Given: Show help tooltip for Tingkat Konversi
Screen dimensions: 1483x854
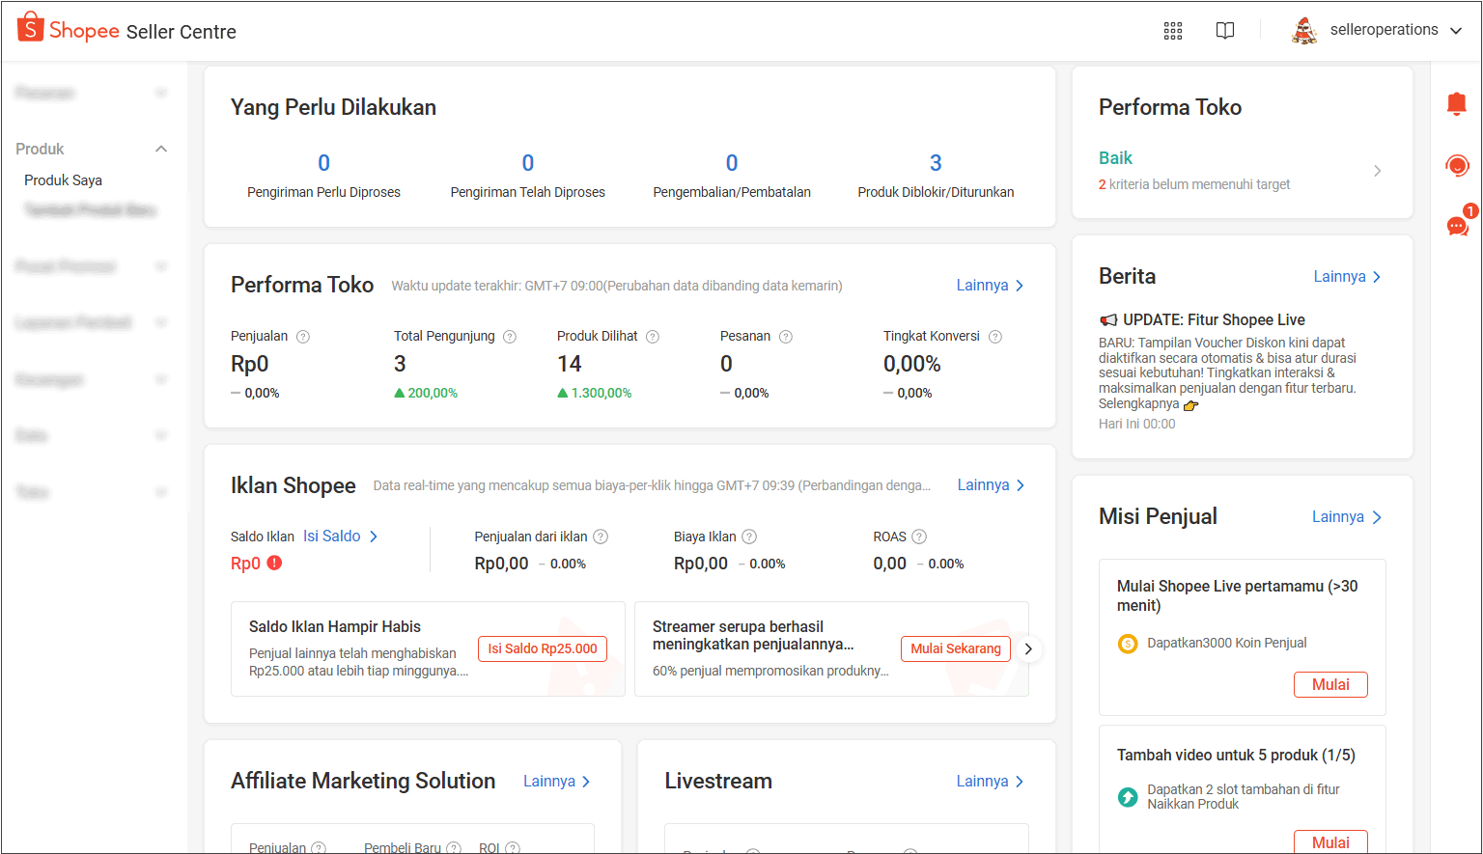Looking at the screenshot, I should tap(995, 337).
